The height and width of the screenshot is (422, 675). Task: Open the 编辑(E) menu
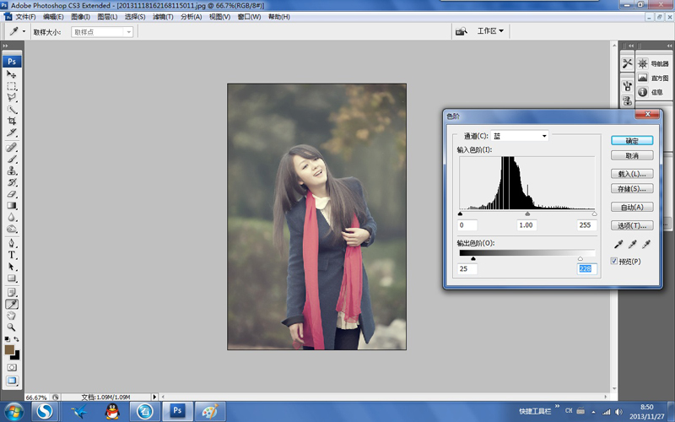[53, 17]
